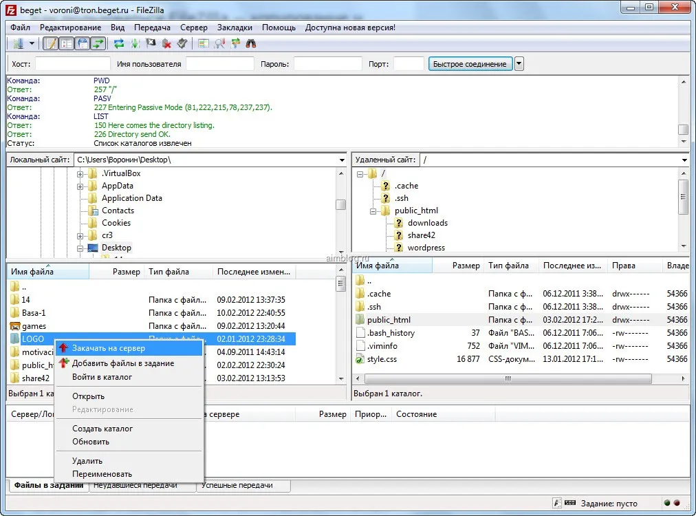Select Contacts folder in local tree

(x=118, y=211)
